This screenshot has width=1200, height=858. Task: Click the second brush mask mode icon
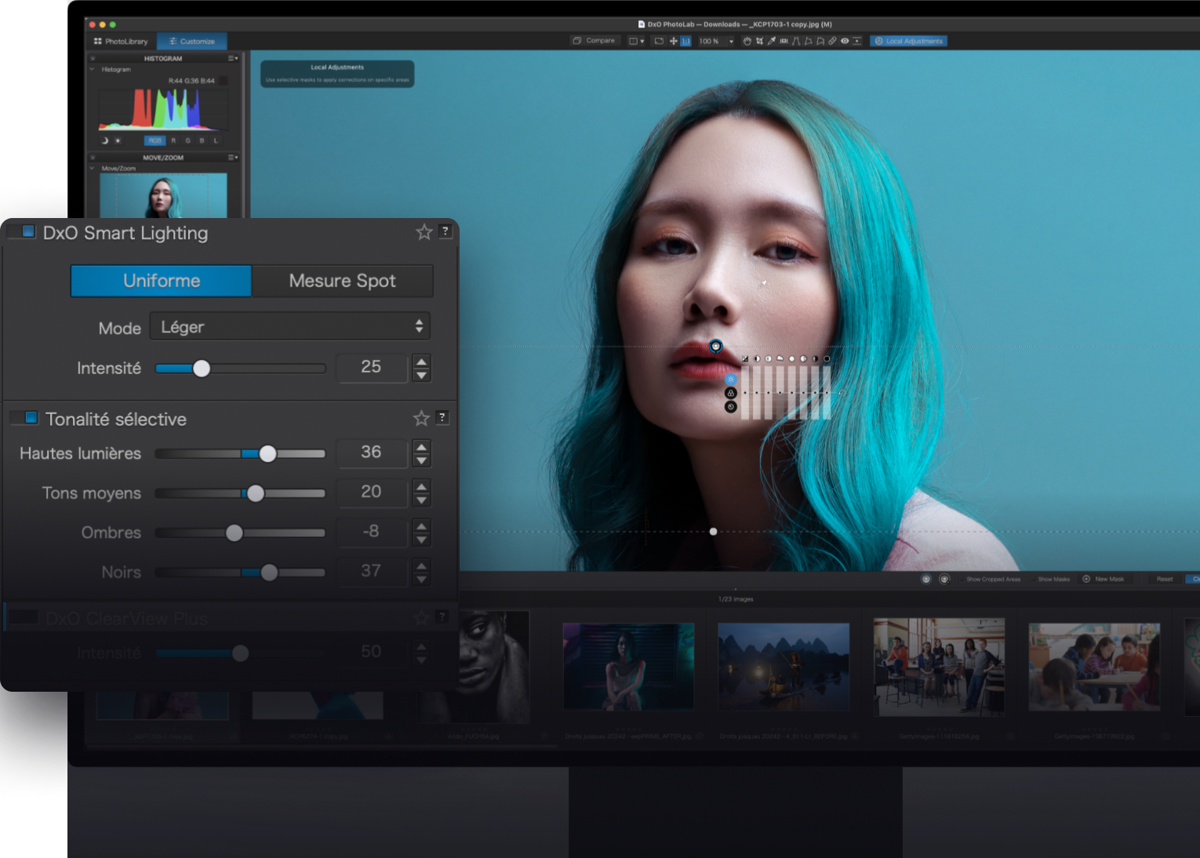tap(944, 579)
